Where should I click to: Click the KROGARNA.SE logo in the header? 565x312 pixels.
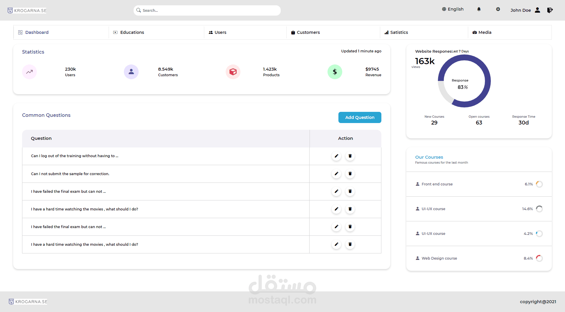coord(27,11)
